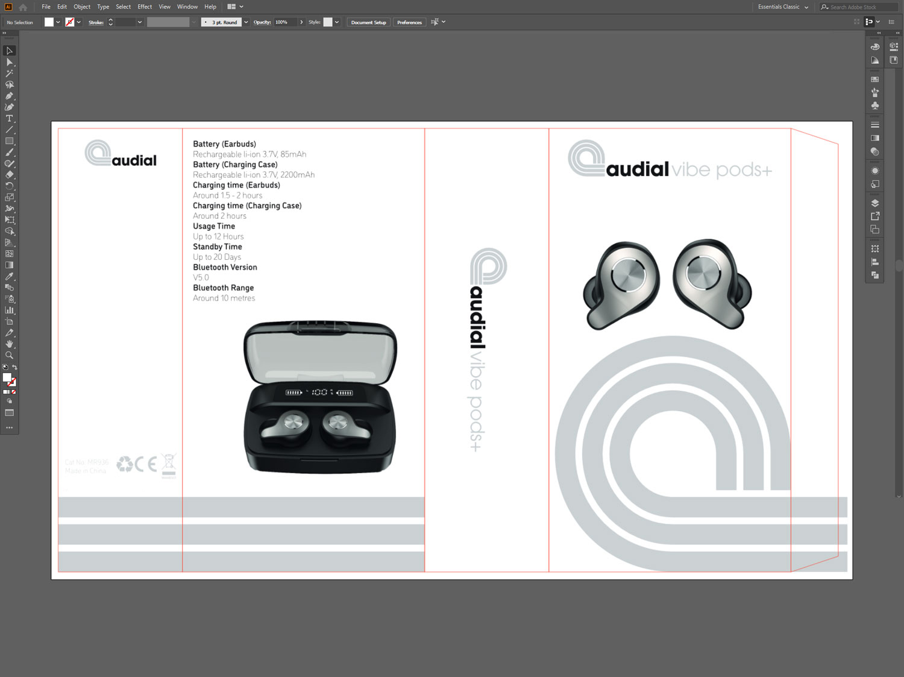
Task: Activate the Zoom tool
Action: (x=9, y=356)
